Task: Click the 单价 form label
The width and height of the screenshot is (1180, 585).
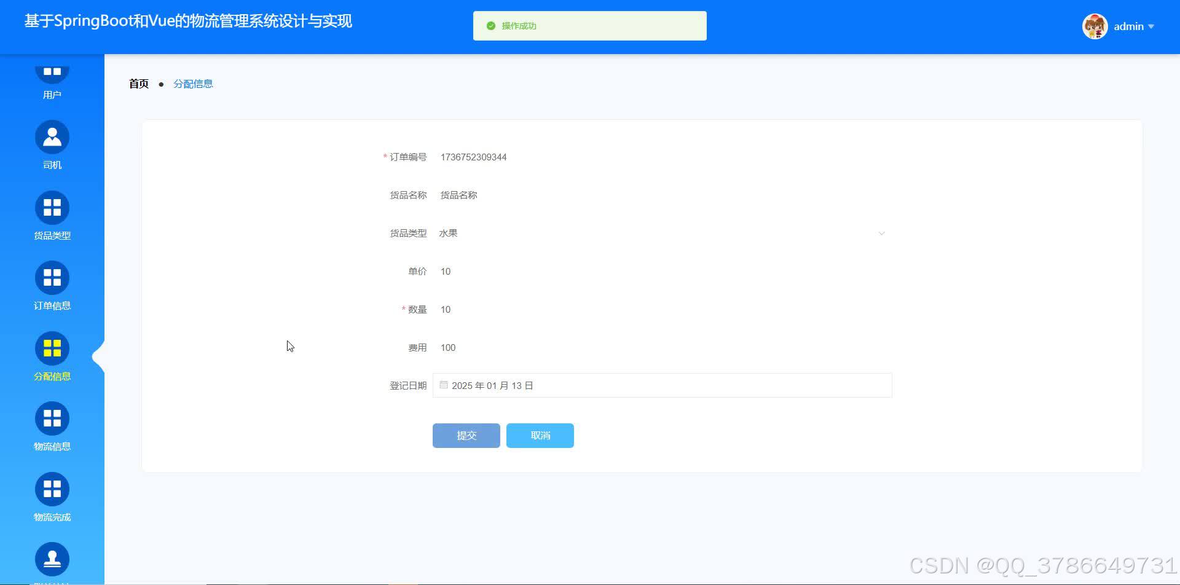Action: pos(417,272)
